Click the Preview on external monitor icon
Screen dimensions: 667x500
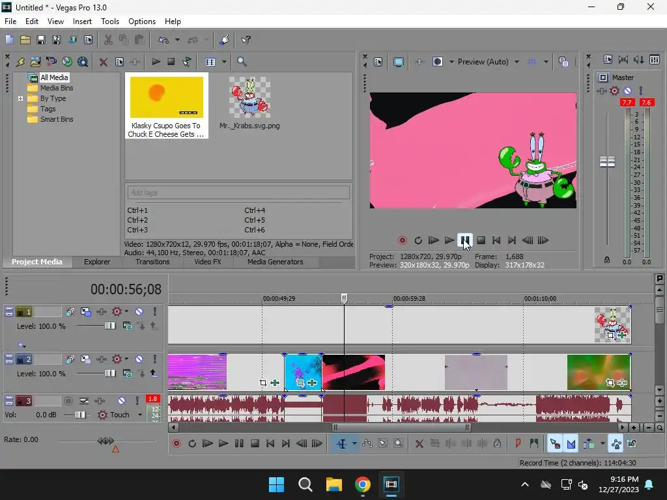click(398, 62)
